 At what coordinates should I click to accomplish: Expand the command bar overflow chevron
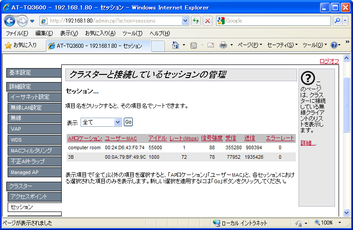(348, 41)
